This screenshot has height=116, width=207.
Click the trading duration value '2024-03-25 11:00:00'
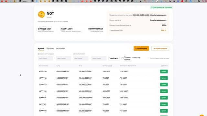point(141,15)
